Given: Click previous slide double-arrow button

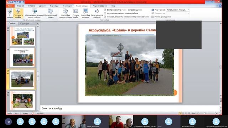Looking at the screenshot, I should 221,98.
